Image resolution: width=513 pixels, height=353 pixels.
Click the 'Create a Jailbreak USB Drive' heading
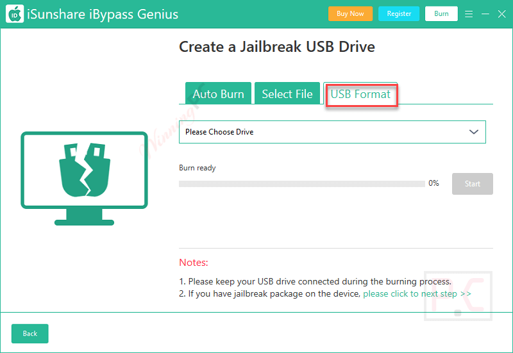(277, 47)
